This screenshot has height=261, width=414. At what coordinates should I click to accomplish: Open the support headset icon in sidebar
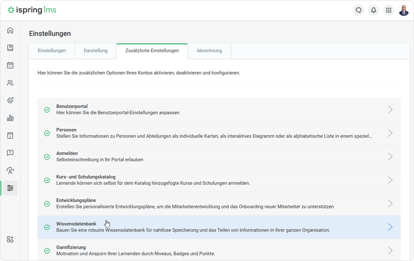click(10, 171)
